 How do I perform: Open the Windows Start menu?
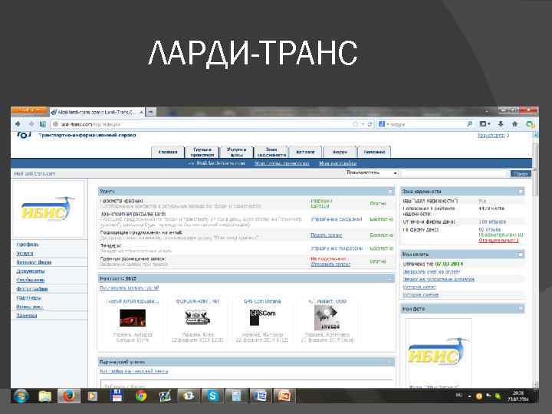pos(21,396)
